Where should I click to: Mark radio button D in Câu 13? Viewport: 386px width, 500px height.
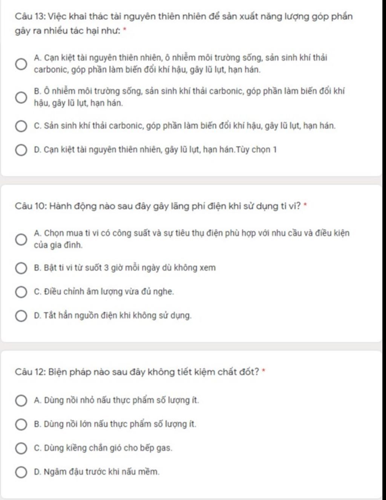[x=21, y=150]
